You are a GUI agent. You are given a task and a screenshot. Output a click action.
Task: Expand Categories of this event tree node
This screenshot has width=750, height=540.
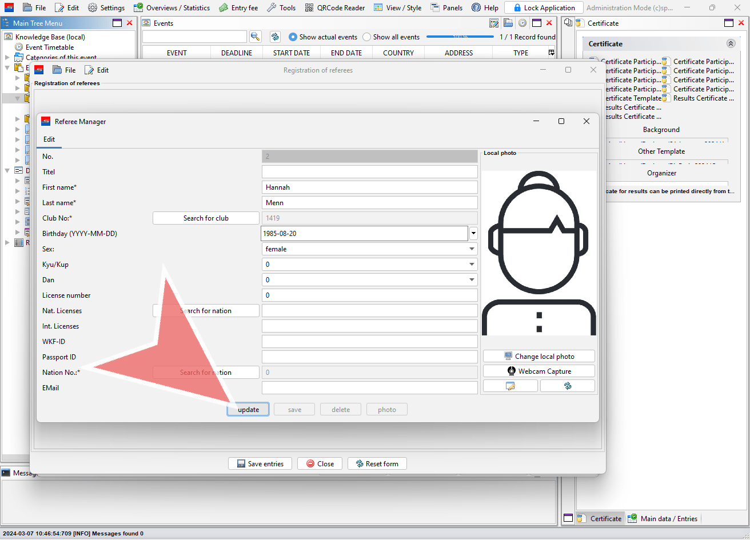(x=7, y=57)
